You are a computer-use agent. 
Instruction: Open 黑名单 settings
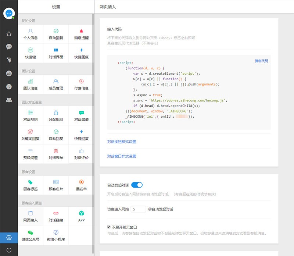(81, 185)
